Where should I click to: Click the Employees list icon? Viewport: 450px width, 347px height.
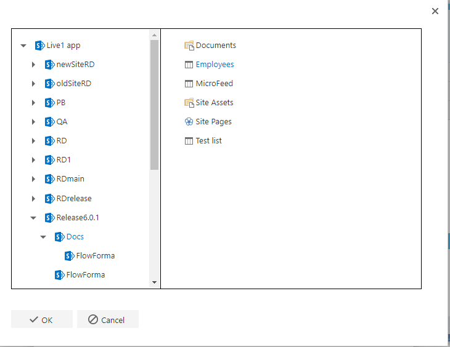pyautogui.click(x=189, y=65)
